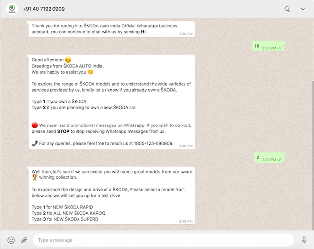Screen dimensions: 314x249
Task: Click 'Type 1 for NEW ŠKODA RAPID'
Action: click(62, 207)
